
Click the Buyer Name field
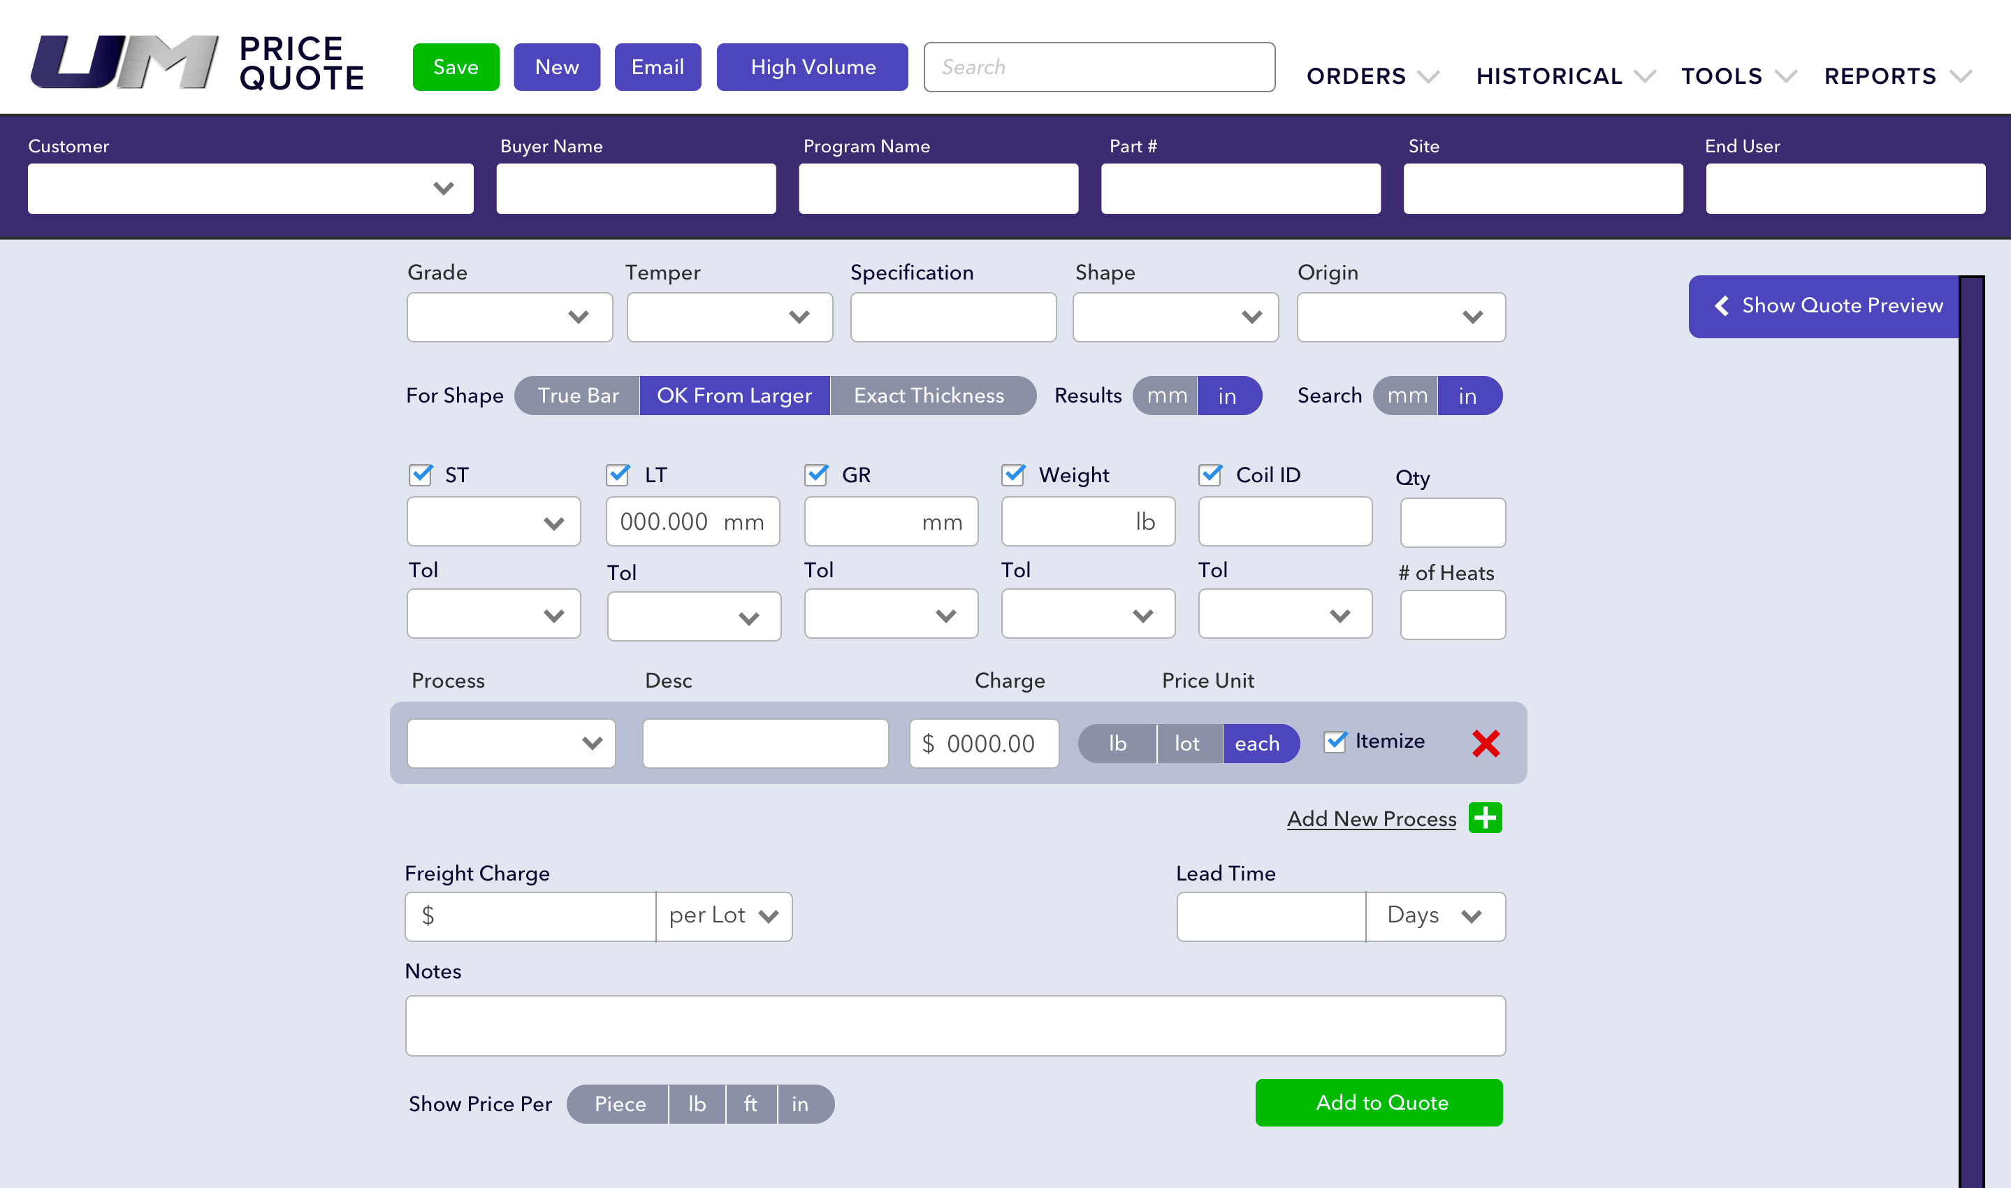coord(636,189)
